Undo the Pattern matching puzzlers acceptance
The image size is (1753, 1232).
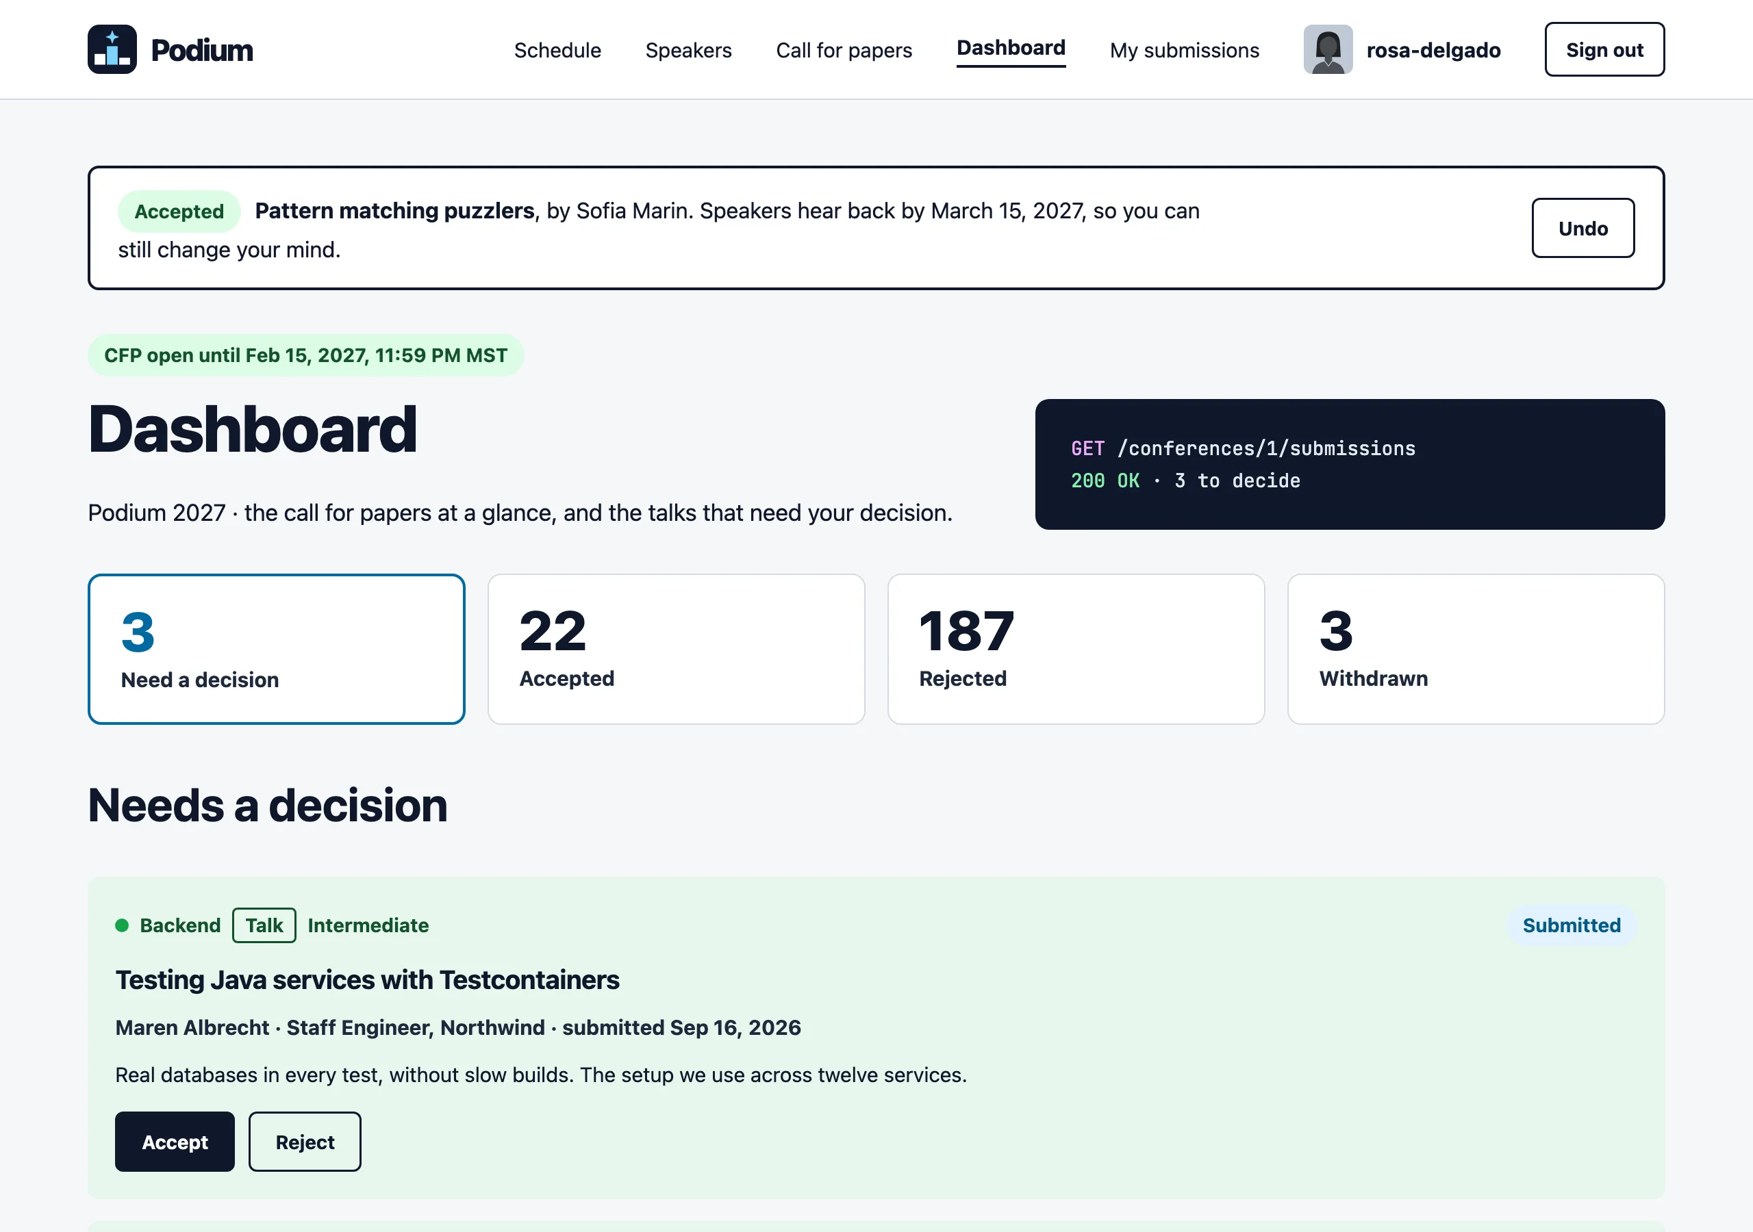pyautogui.click(x=1582, y=228)
